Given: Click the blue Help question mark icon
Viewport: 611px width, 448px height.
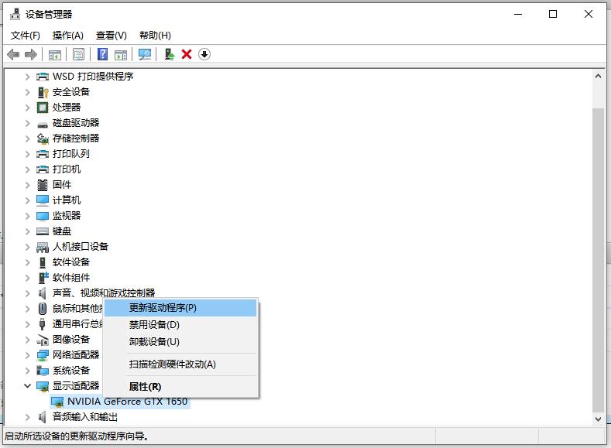Looking at the screenshot, I should [x=102, y=54].
